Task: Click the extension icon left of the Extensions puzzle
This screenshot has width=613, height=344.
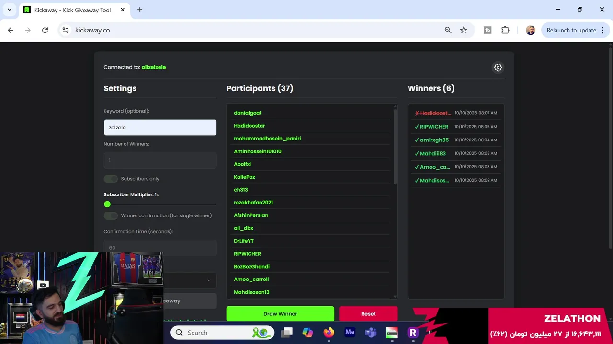Action: (488, 30)
